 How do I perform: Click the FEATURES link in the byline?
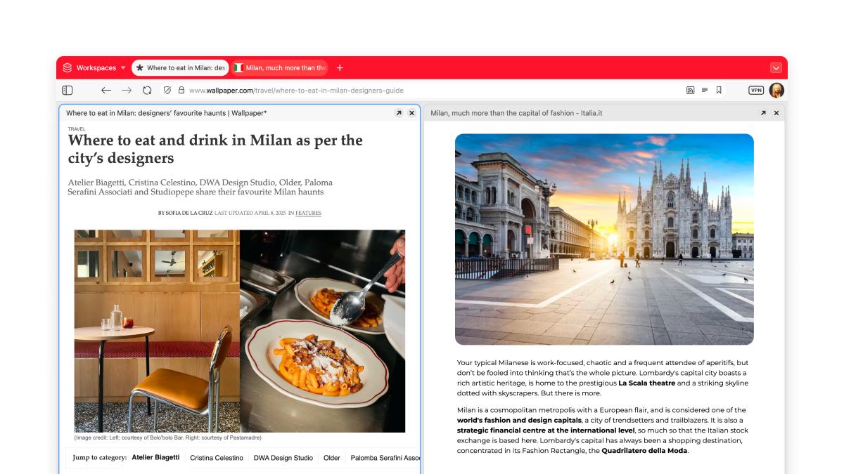[308, 213]
